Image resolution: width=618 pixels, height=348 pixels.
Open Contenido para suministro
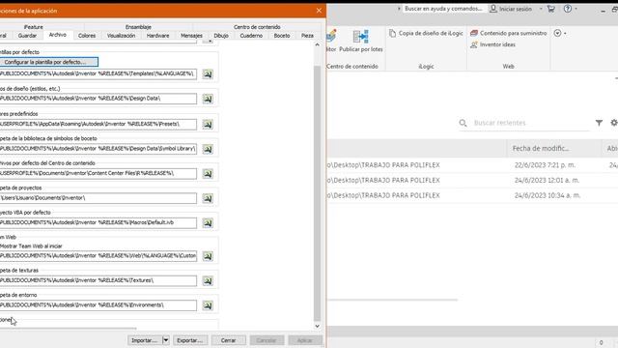click(x=509, y=33)
